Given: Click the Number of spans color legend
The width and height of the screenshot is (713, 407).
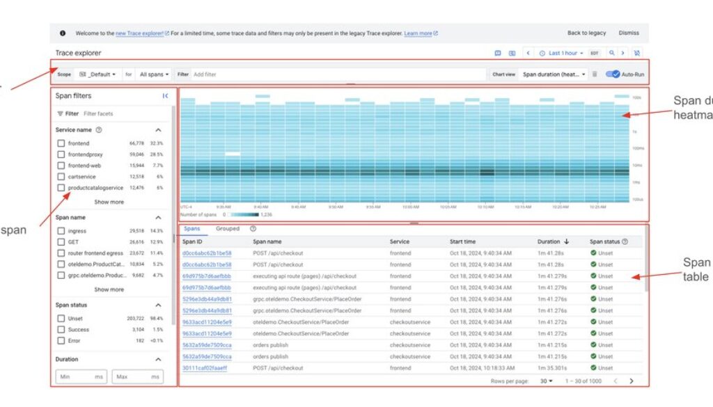Looking at the screenshot, I should [x=247, y=215].
